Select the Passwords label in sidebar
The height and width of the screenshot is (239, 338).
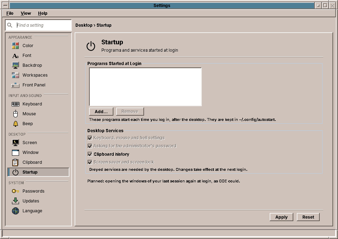tap(33, 191)
